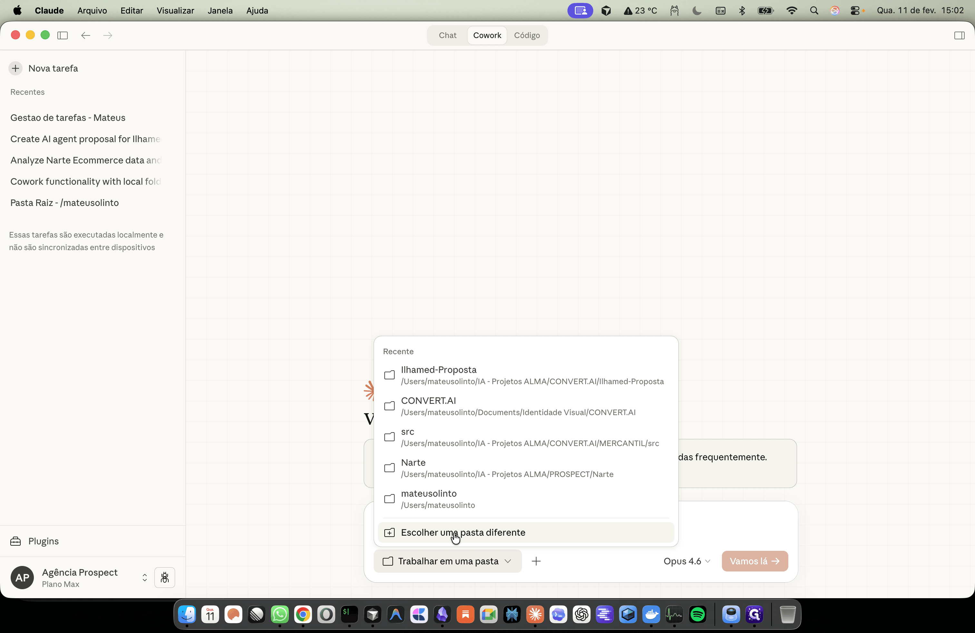Toggle the right side panel icon
This screenshot has width=975, height=633.
point(959,35)
